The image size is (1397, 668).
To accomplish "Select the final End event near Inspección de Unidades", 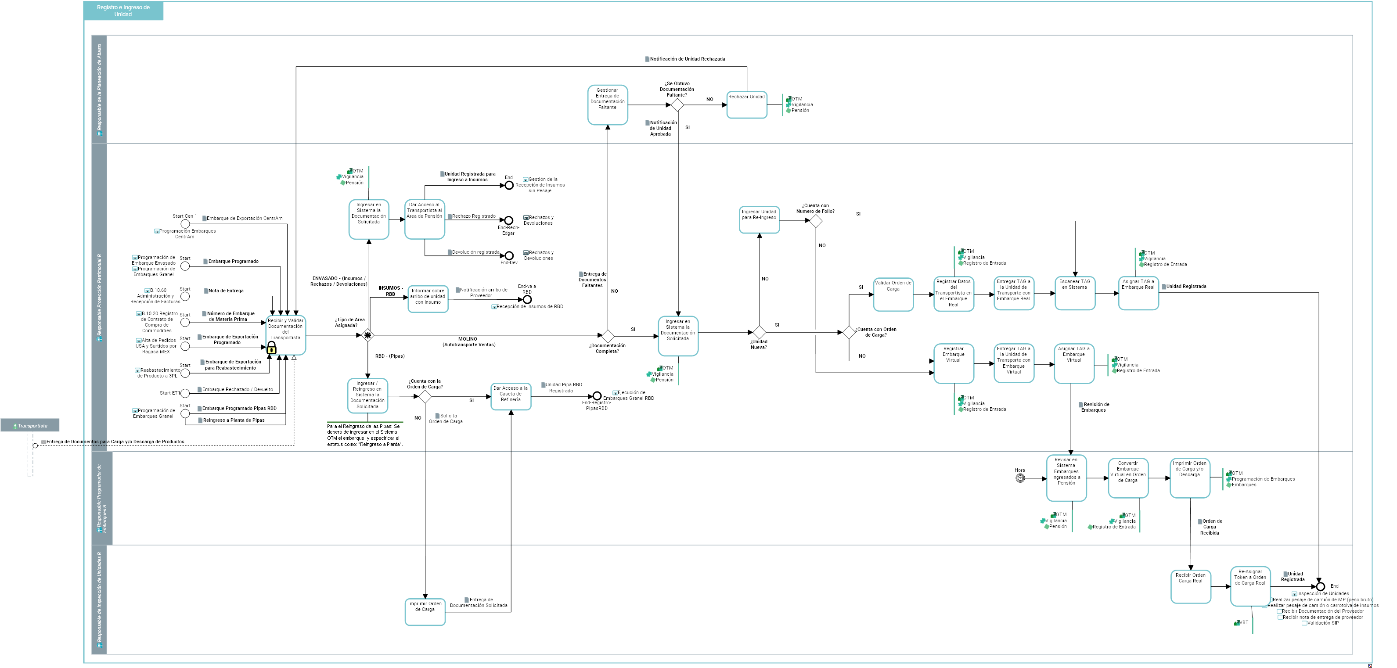I will point(1321,587).
